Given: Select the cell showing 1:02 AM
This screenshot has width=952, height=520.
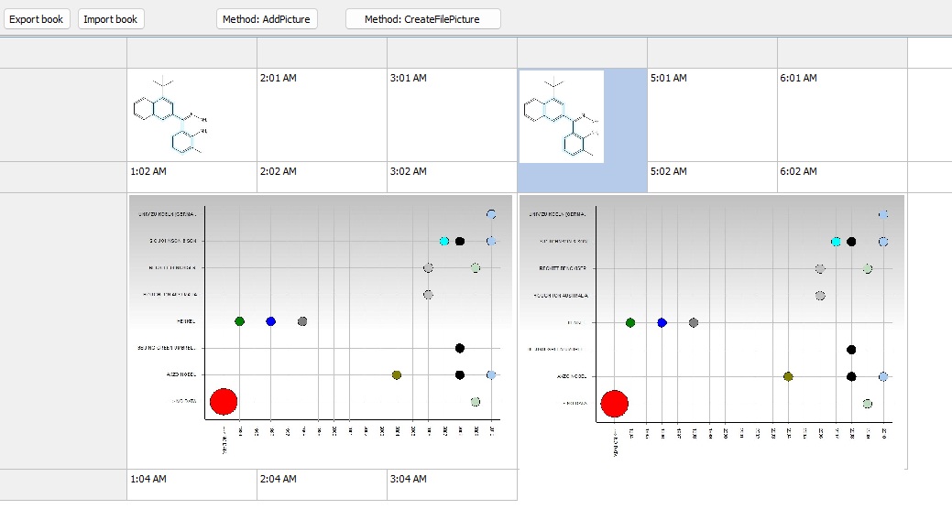Looking at the screenshot, I should coord(191,178).
